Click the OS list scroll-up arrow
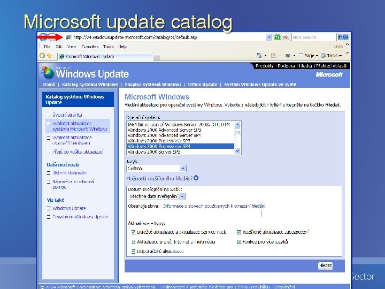Screen dimensions: 385x289 click(x=237, y=125)
